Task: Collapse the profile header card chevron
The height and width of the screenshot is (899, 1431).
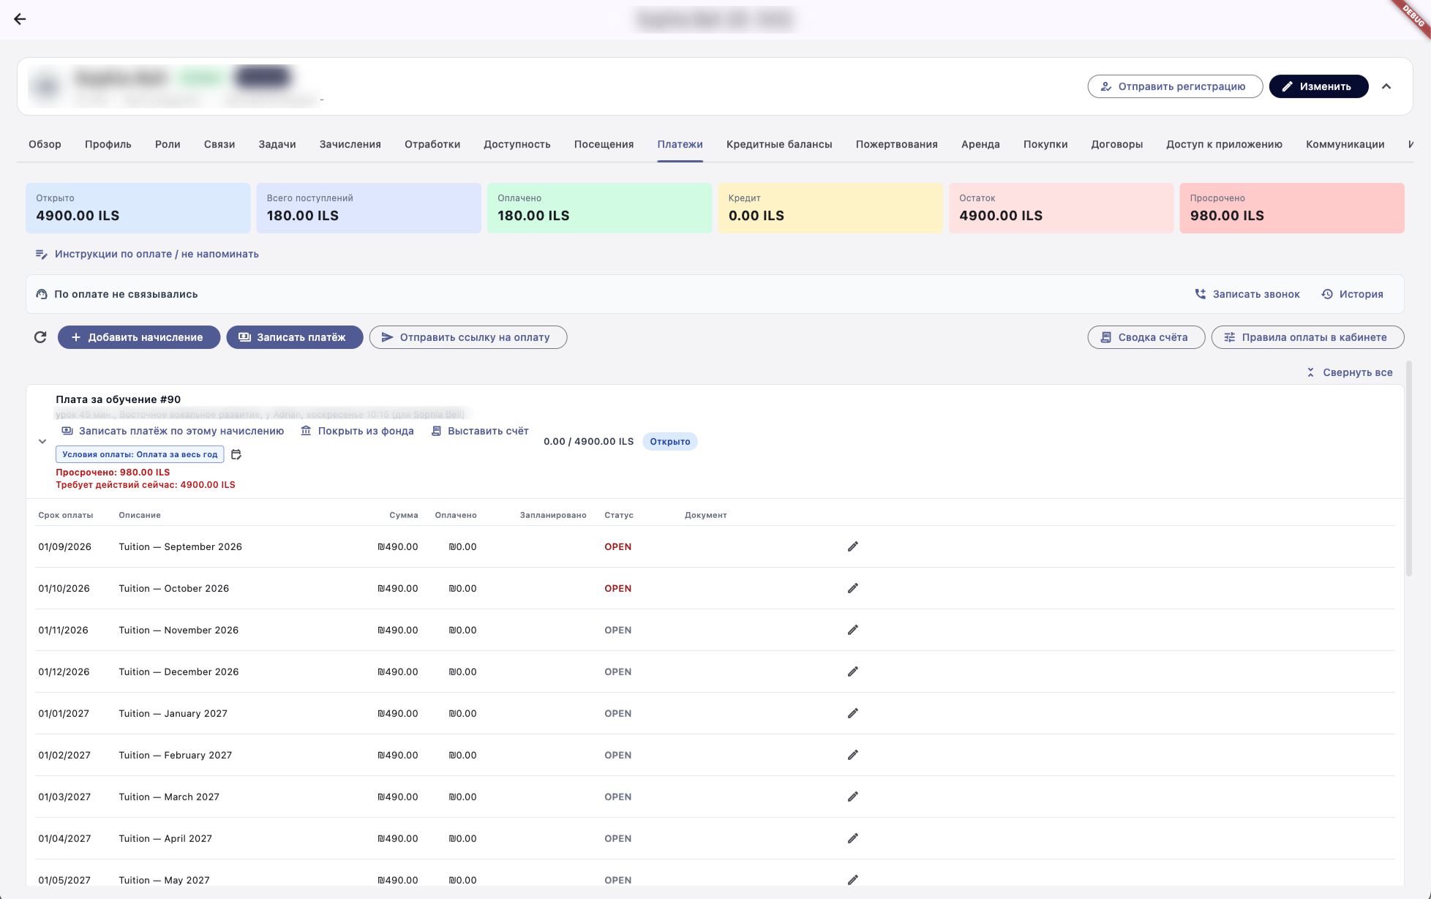Action: coord(1386,86)
